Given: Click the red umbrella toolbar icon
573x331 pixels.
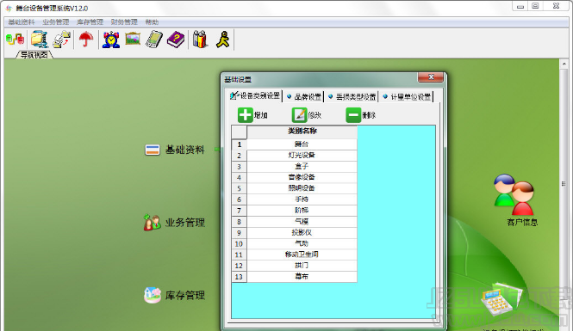Looking at the screenshot, I should click(x=86, y=40).
